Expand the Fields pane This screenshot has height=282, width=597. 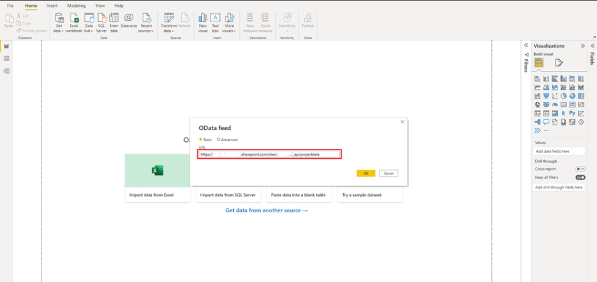tap(593, 45)
